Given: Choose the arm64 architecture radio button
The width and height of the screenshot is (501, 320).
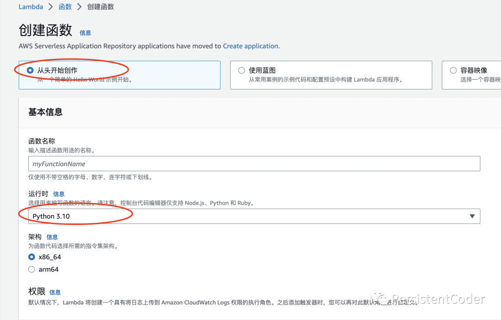Looking at the screenshot, I should tap(32, 269).
